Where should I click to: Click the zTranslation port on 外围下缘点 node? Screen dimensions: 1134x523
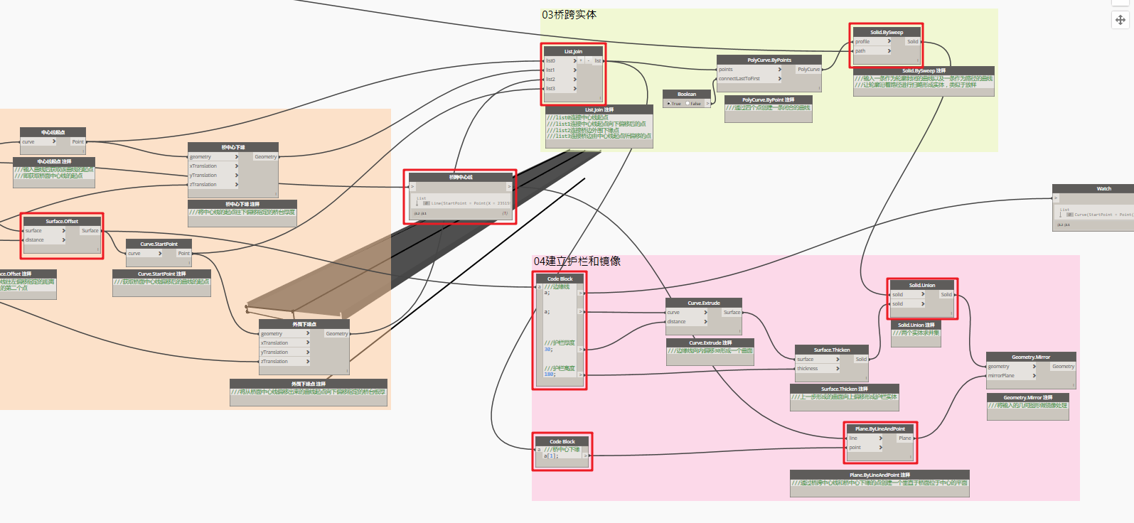[x=285, y=362]
